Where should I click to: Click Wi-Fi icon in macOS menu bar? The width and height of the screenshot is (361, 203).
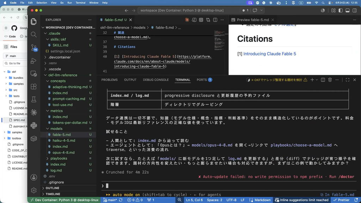316,3
